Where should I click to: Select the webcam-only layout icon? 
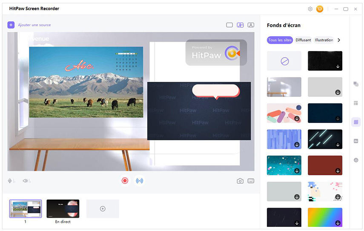point(251,25)
